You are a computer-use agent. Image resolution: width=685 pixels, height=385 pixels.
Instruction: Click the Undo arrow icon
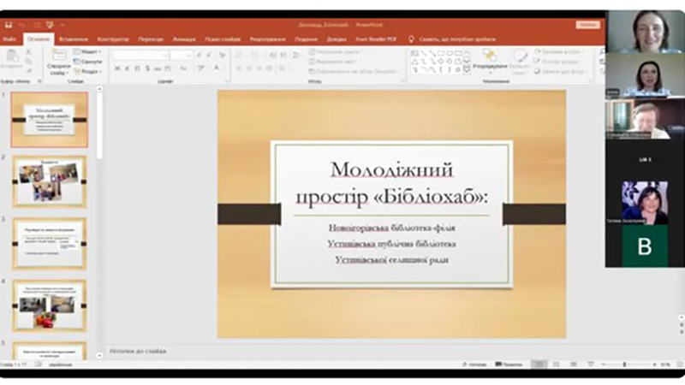(x=22, y=26)
